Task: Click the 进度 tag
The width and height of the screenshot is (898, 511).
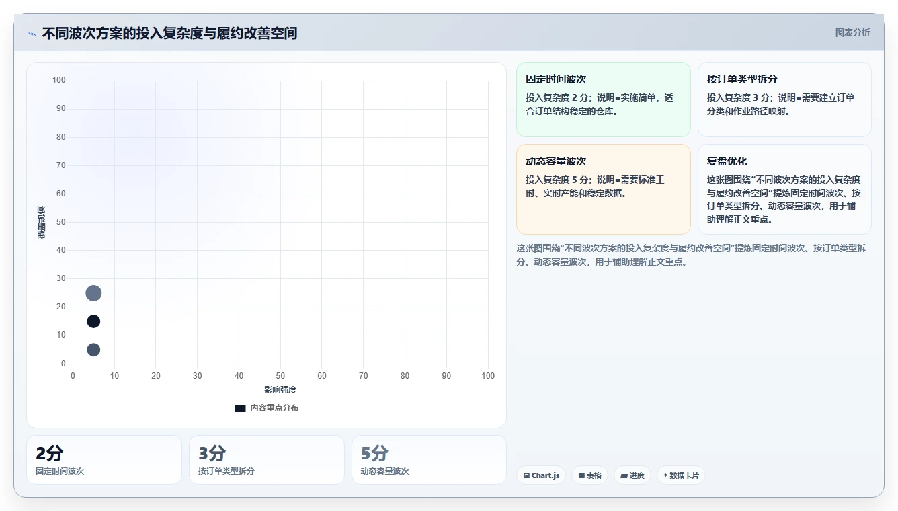Action: coord(632,475)
